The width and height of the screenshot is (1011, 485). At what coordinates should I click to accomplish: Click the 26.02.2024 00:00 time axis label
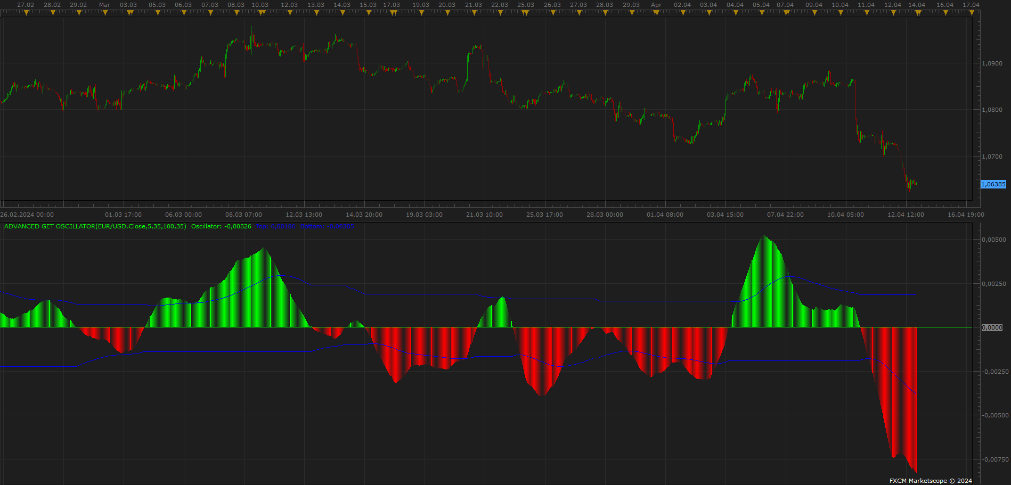(x=27, y=215)
